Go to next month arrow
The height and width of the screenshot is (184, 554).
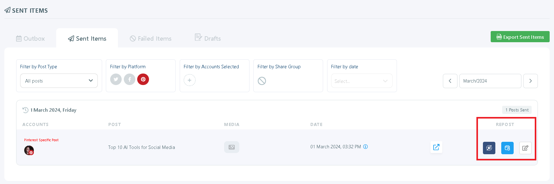pyautogui.click(x=530, y=81)
